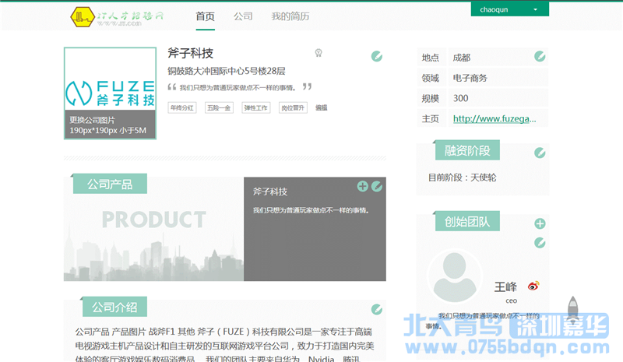Viewport: 623px width, 362px height.
Task: Click the 成都 location value
Action: (462, 58)
